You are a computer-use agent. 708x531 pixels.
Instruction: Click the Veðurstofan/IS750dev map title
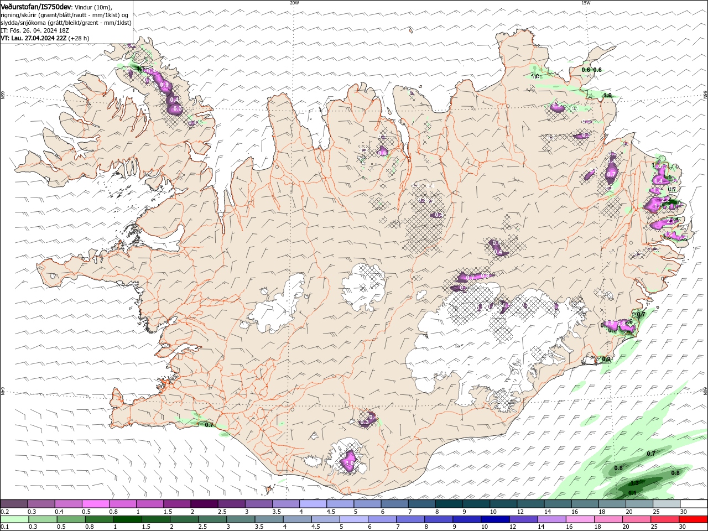point(36,6)
